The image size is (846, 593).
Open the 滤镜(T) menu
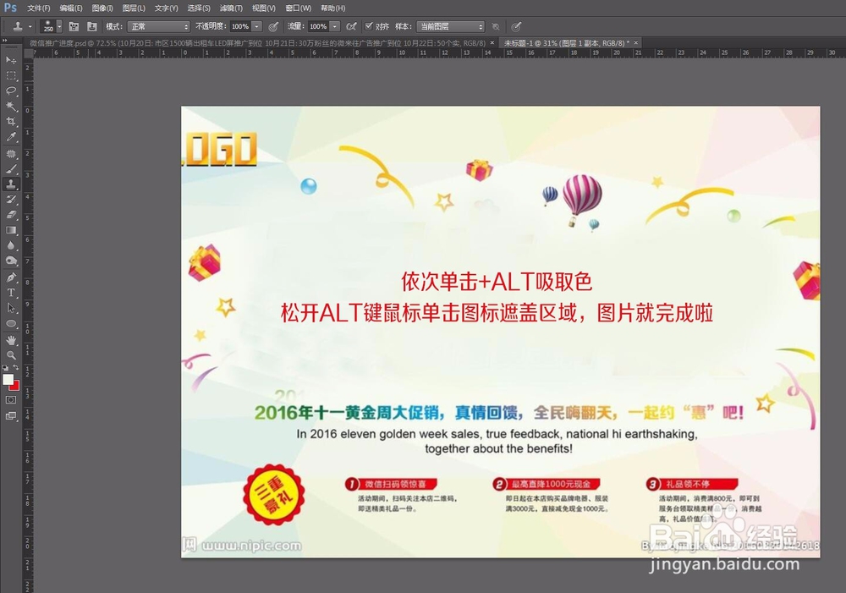point(231,8)
